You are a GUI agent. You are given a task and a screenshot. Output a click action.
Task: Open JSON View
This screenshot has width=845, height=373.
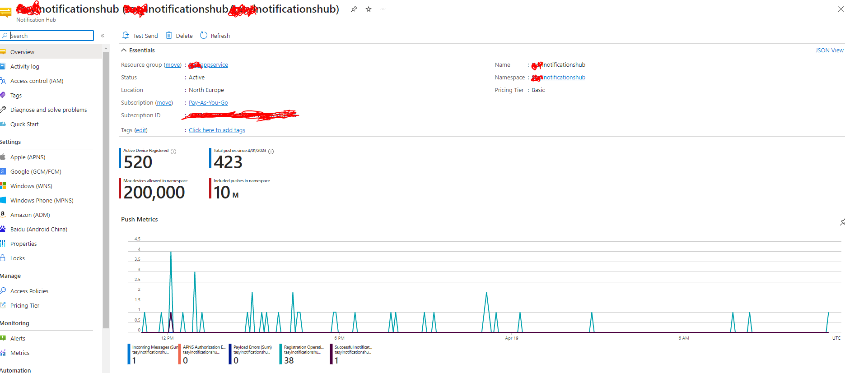click(x=829, y=50)
